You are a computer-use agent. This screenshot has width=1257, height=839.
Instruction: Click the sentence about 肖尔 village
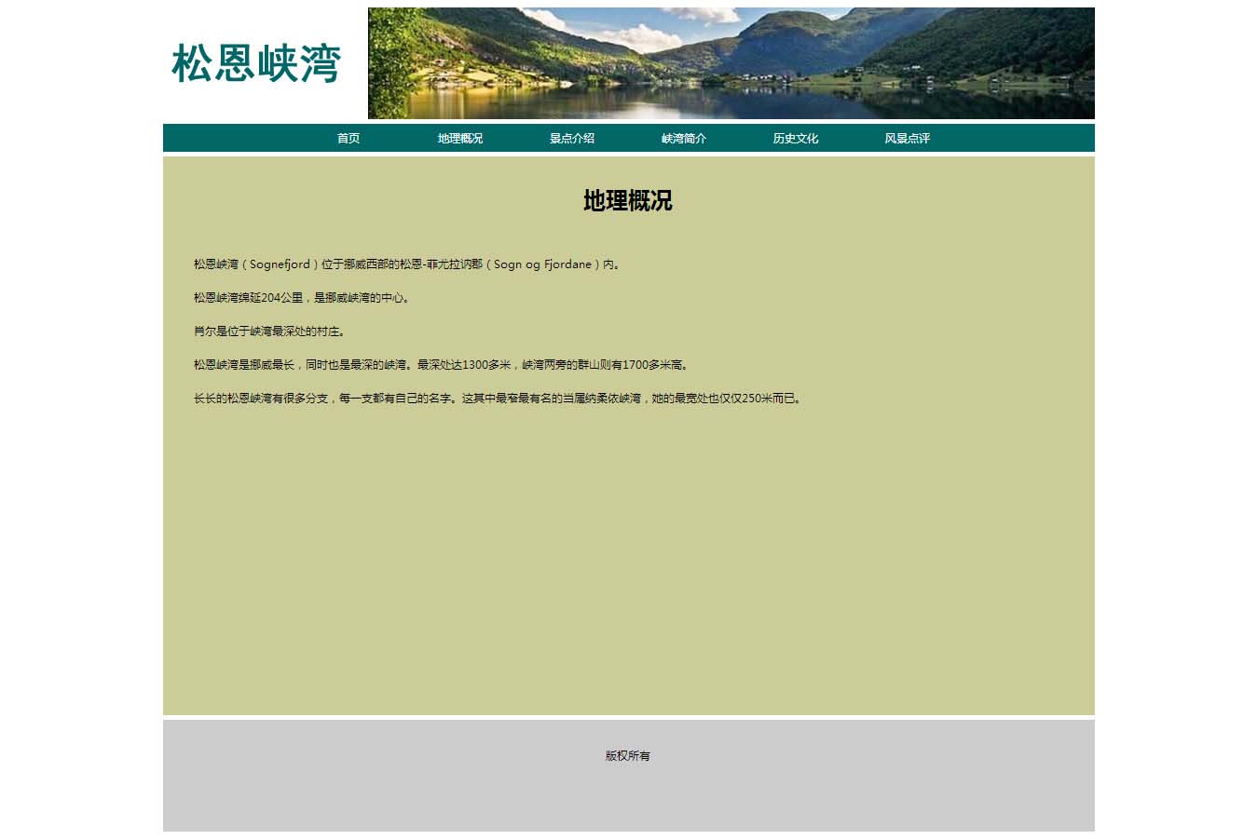[x=270, y=332]
